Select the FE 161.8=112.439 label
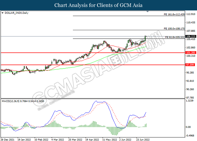Screen dimensions: 197x141 [174, 14]
